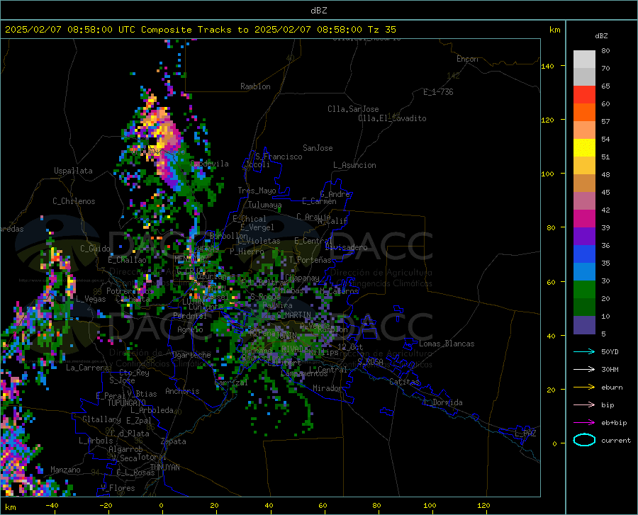
Task: Click the '120' km tick on bottom axis
Action: 483,505
